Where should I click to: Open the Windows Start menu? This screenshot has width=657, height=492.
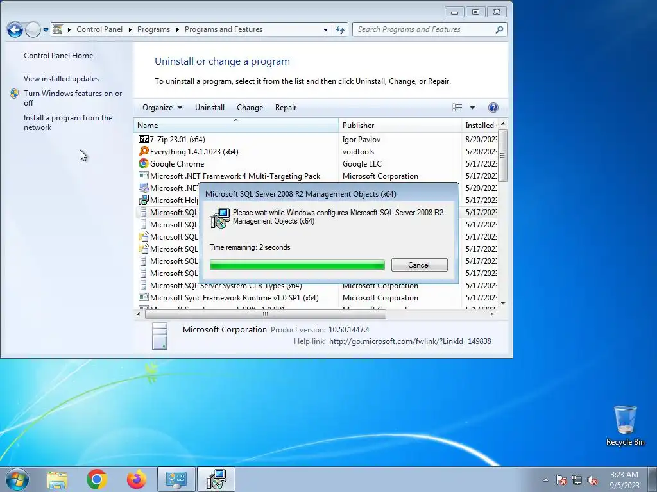[x=17, y=479]
